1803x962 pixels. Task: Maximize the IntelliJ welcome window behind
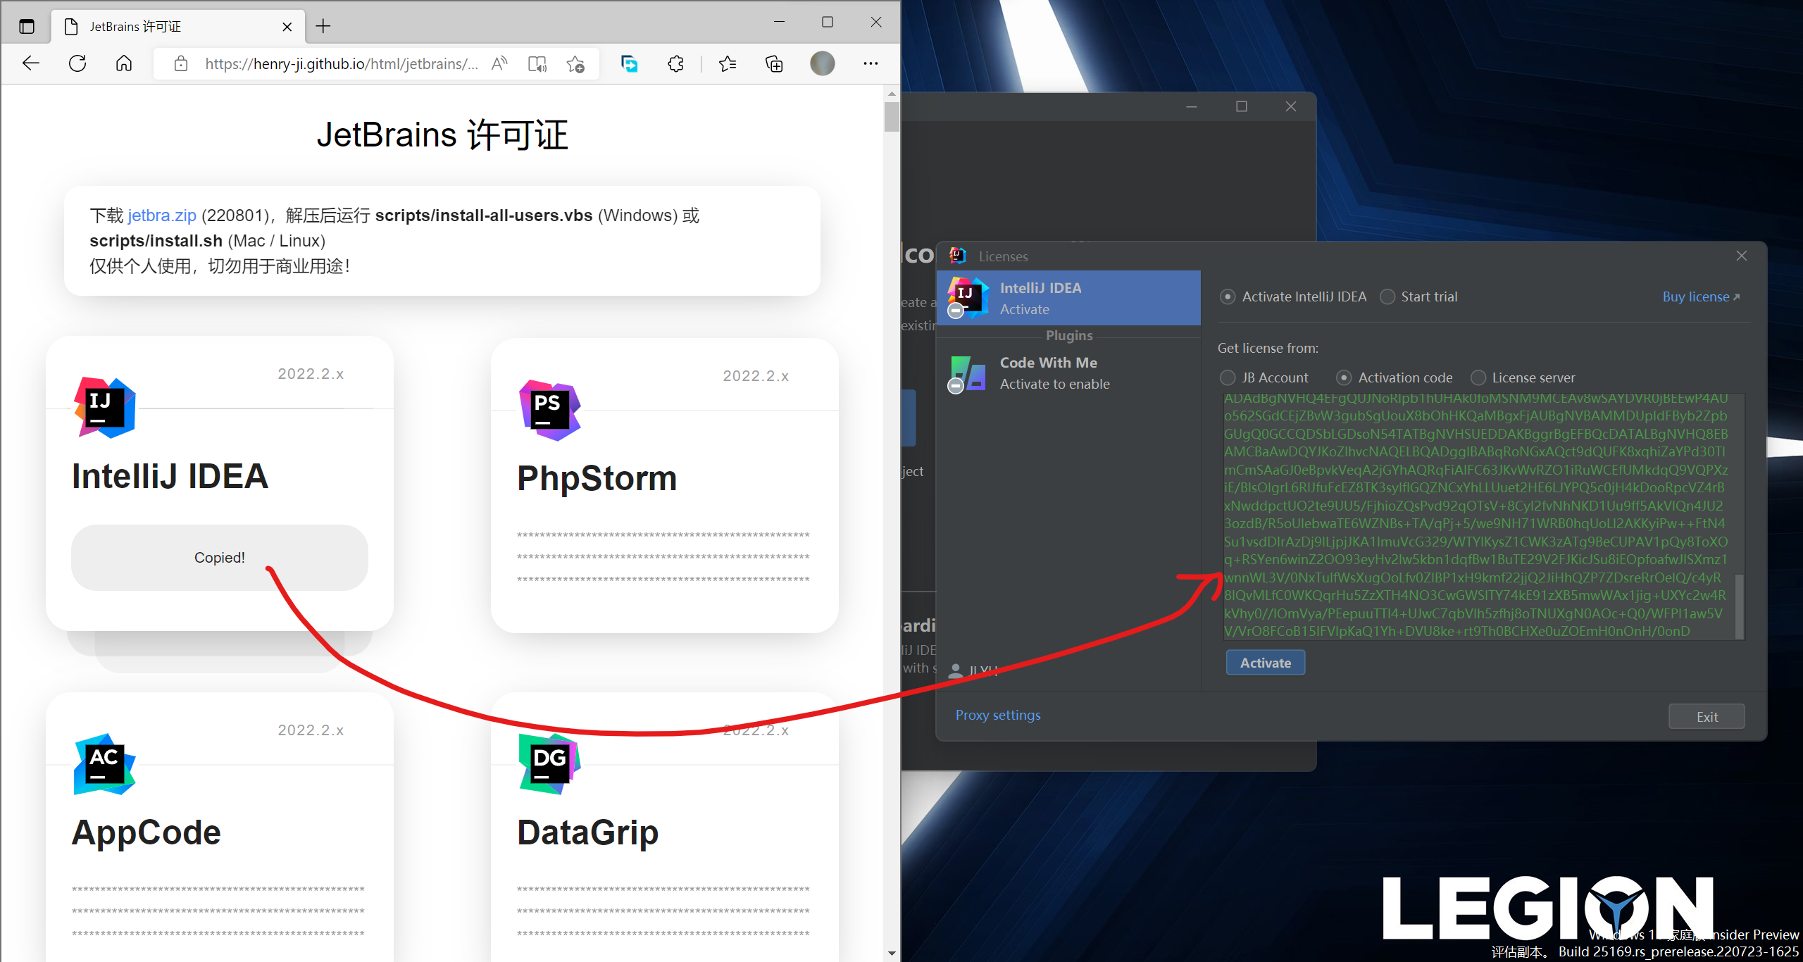pyautogui.click(x=1242, y=106)
